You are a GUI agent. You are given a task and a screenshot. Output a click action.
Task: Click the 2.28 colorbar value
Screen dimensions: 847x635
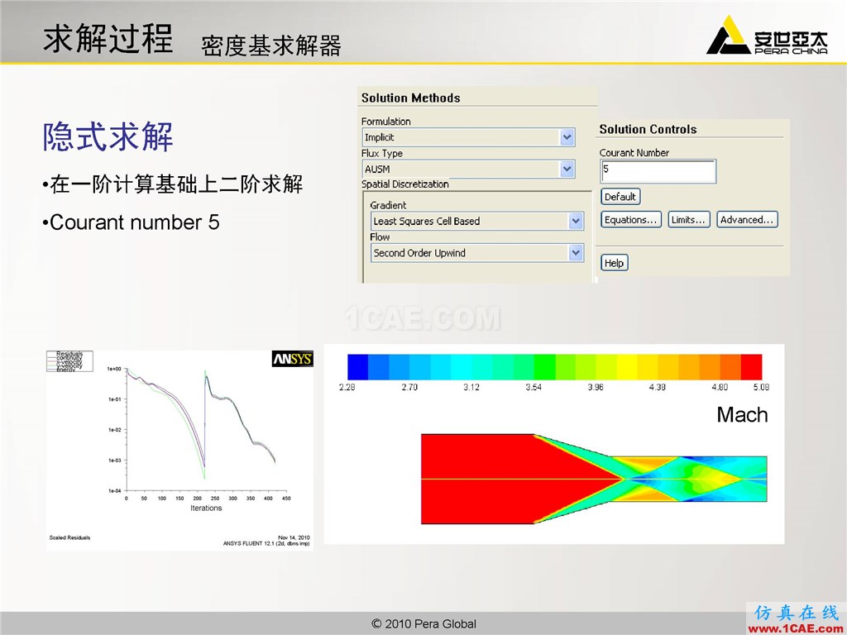click(347, 387)
